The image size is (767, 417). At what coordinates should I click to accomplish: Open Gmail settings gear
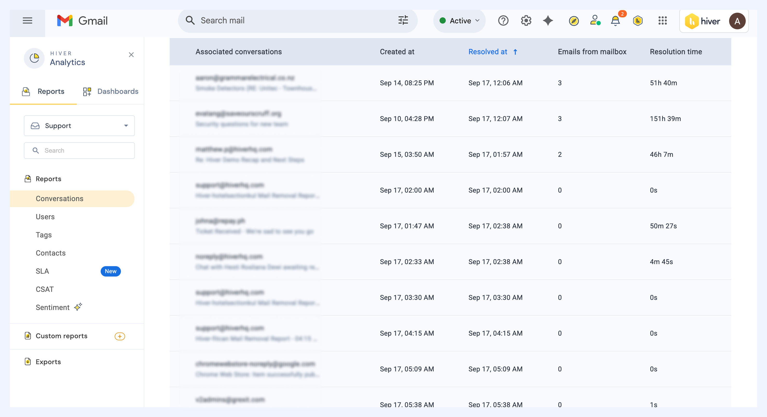point(526,20)
